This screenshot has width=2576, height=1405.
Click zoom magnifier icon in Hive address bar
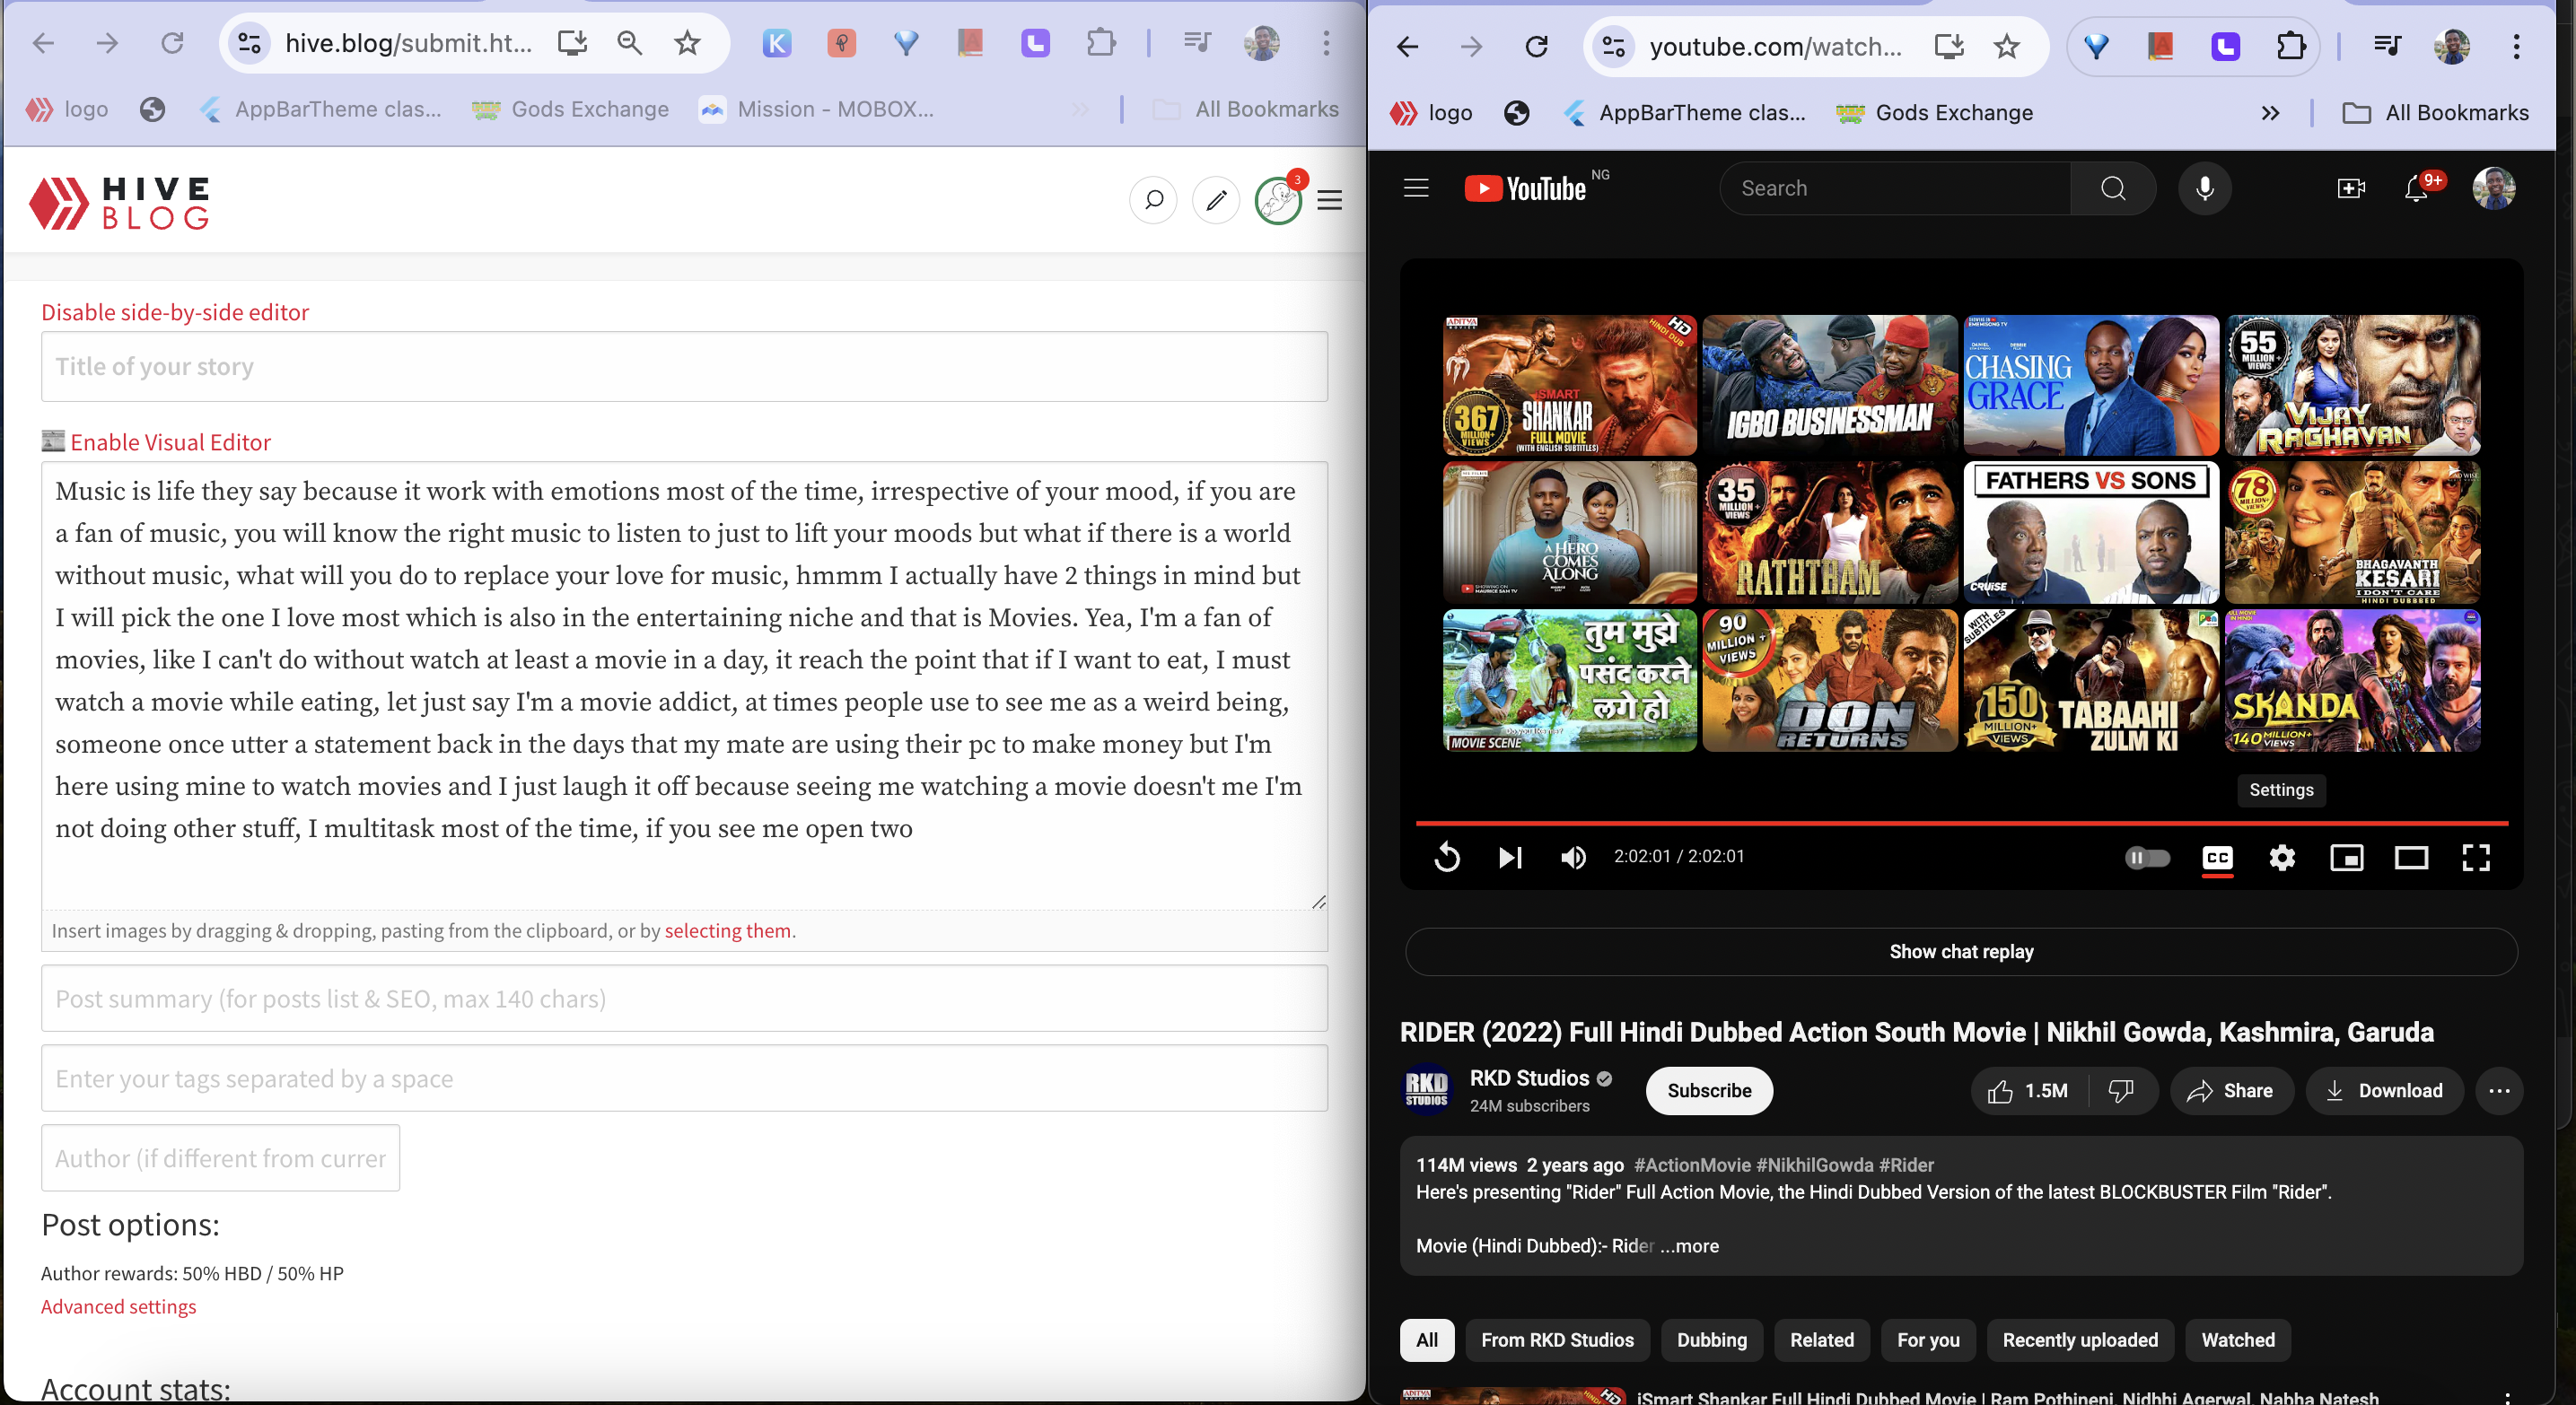[629, 43]
